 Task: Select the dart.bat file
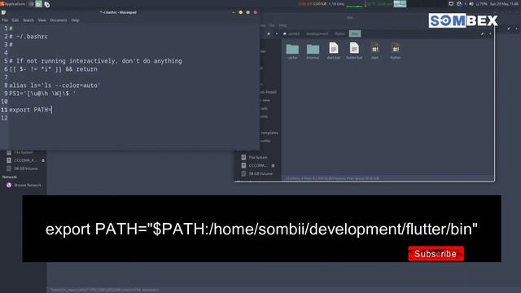pos(334,50)
